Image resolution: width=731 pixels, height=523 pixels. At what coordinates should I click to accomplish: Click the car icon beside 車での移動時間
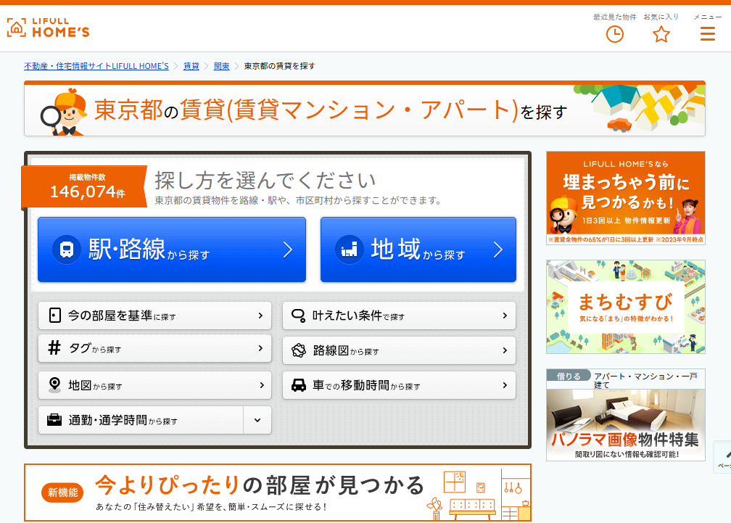click(x=299, y=385)
